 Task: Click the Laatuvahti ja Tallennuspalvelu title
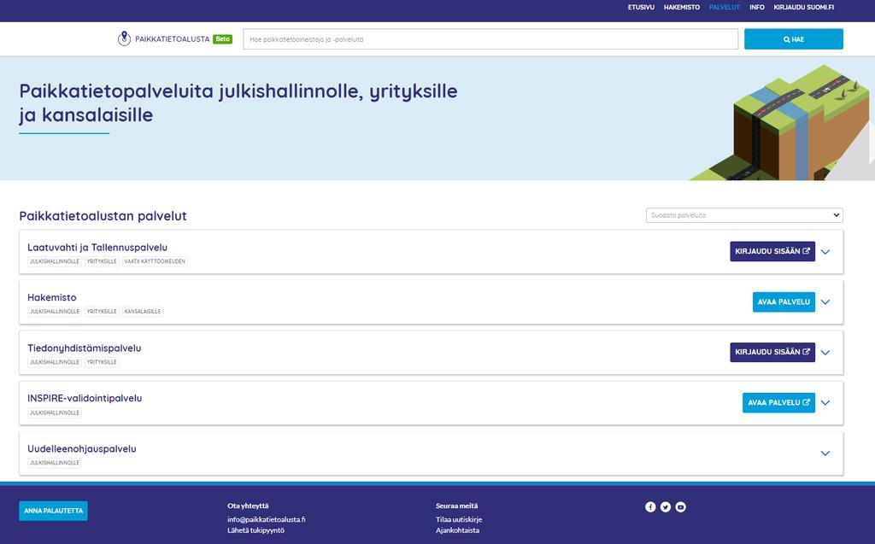[x=97, y=247]
